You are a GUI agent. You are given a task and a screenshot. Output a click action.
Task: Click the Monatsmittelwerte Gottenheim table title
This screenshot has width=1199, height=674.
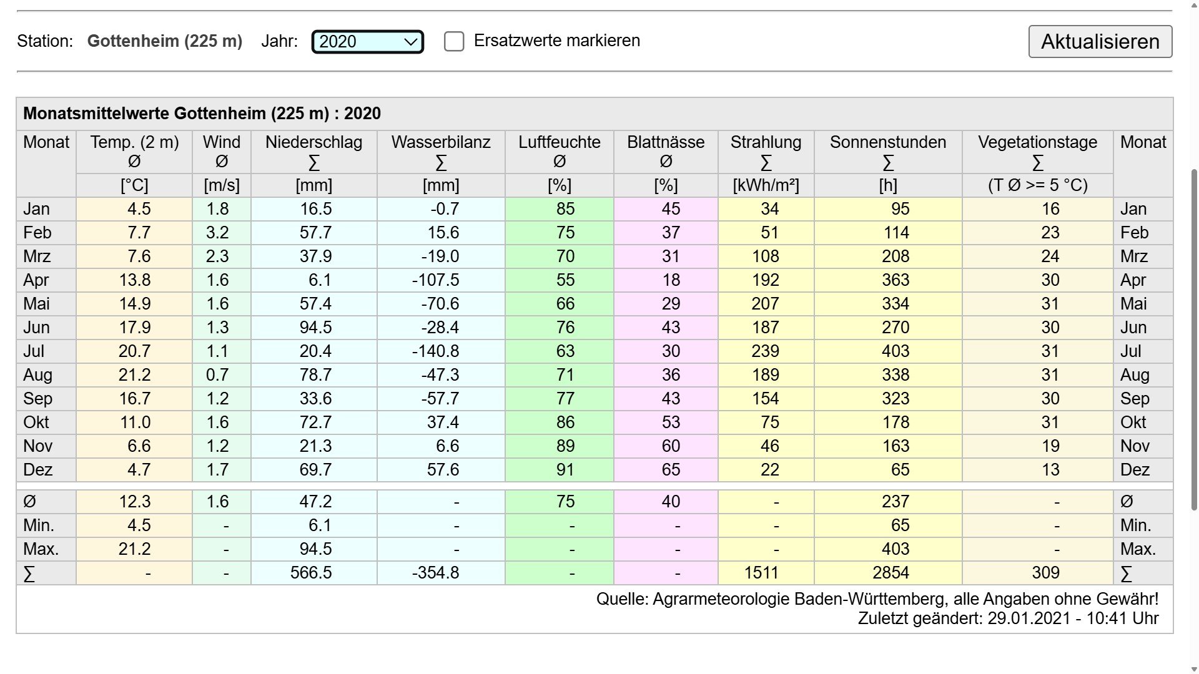pos(202,114)
